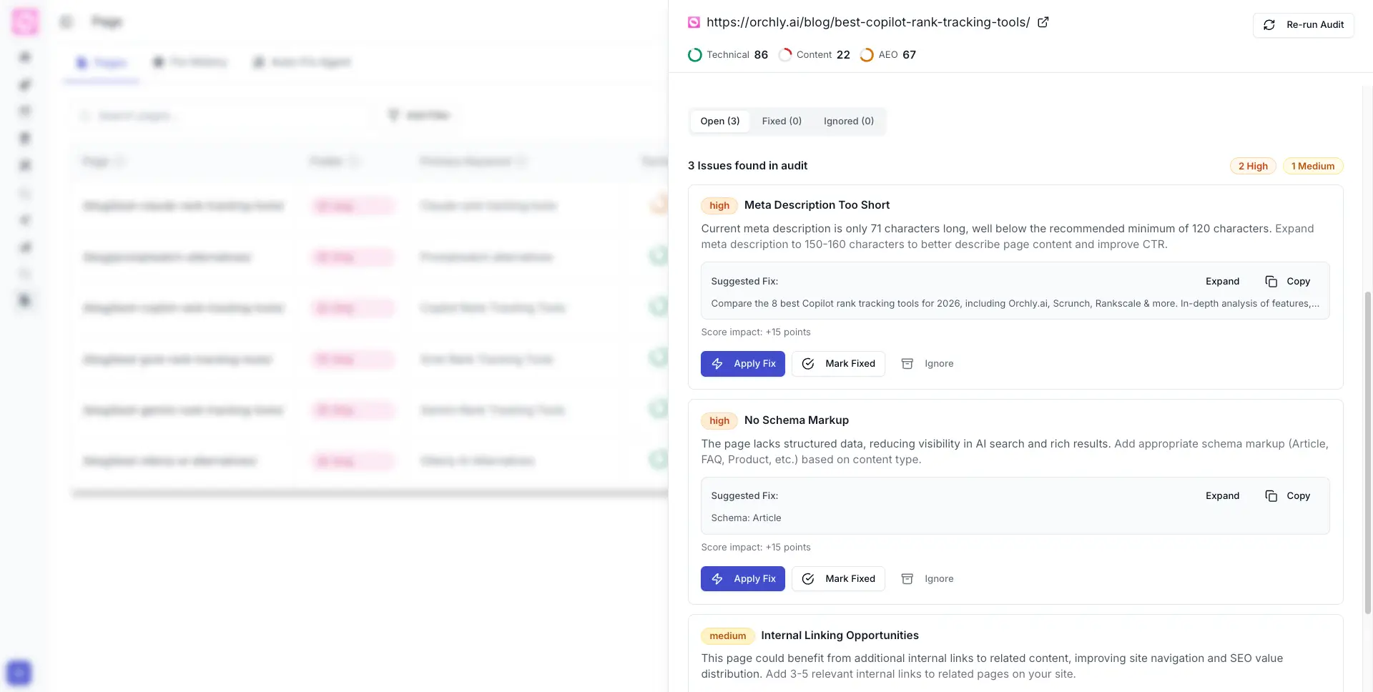
Task: Click the pink site favicon beside the URL
Action: (x=694, y=22)
